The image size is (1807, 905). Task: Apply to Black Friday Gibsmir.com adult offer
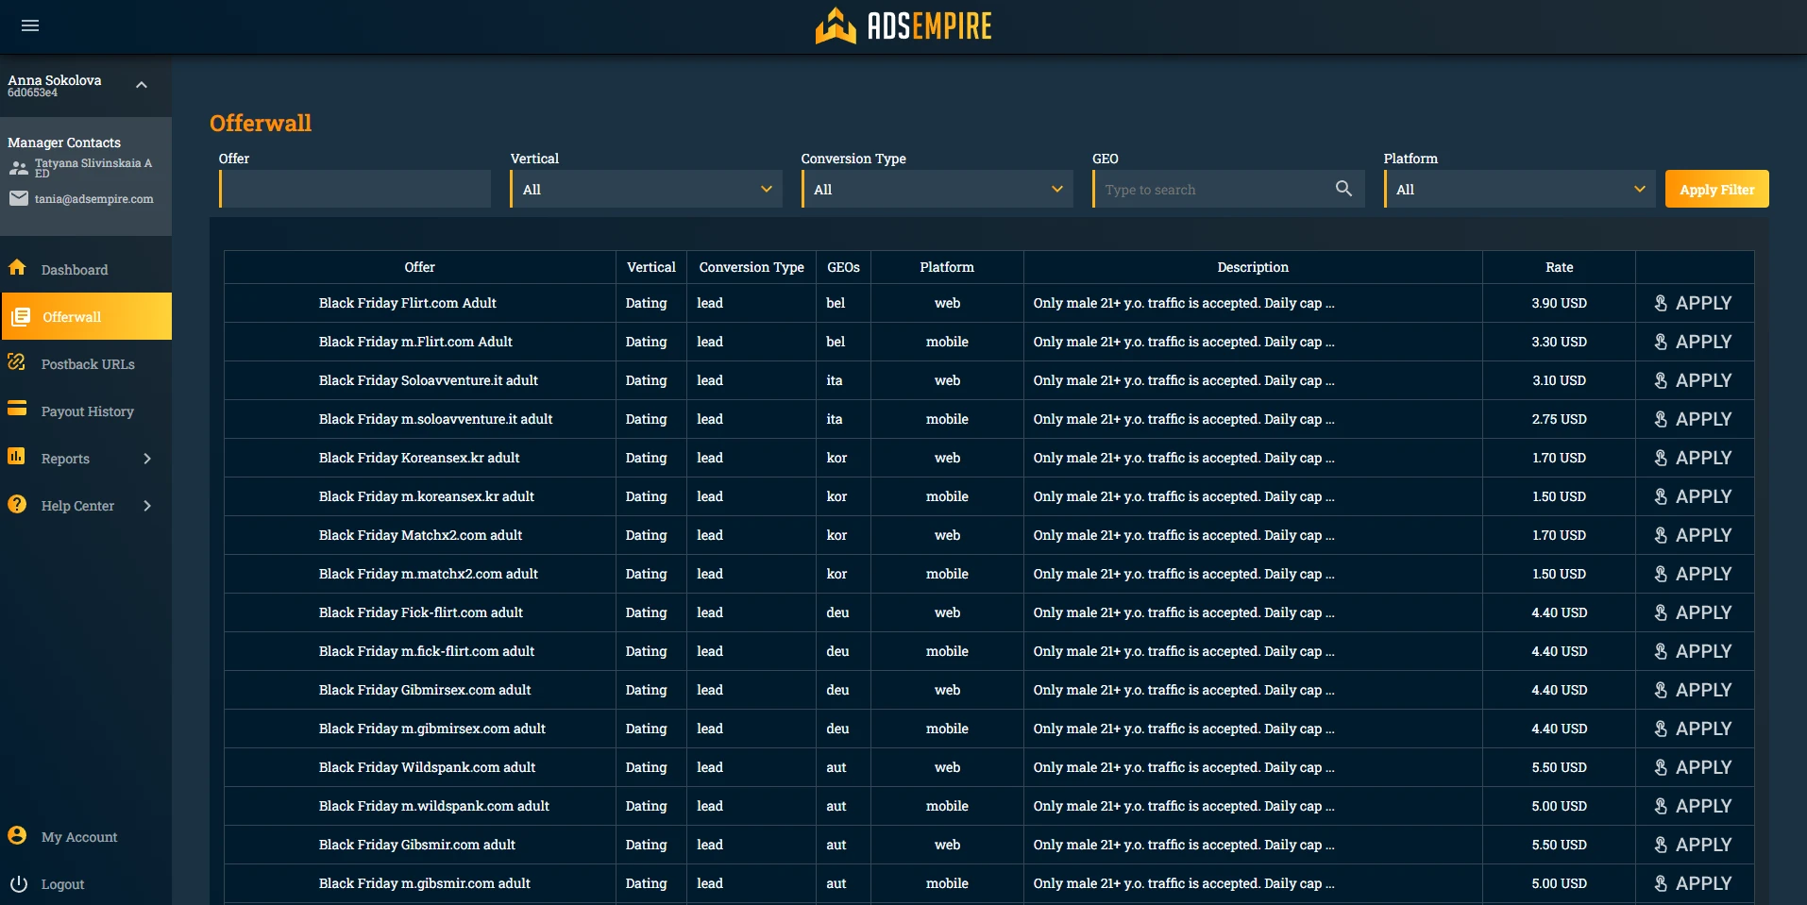coord(1694,845)
